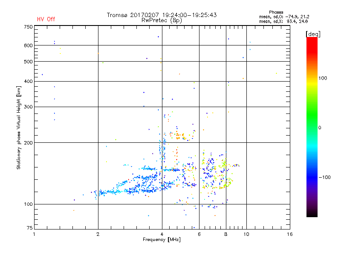341x255 pixels.
Task: Select the 'mean, sd,X: 93.4, 24.8' line
Action: pyautogui.click(x=283, y=21)
